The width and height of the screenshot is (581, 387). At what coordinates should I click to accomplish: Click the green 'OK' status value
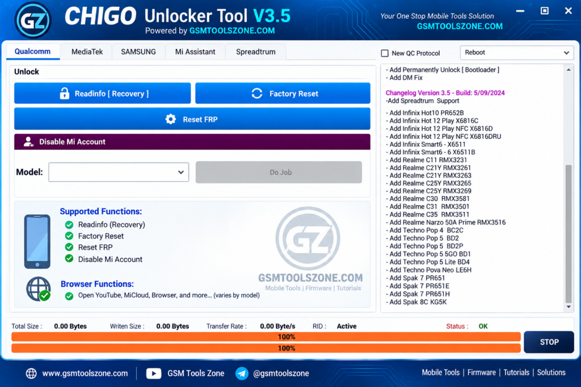[483, 326]
